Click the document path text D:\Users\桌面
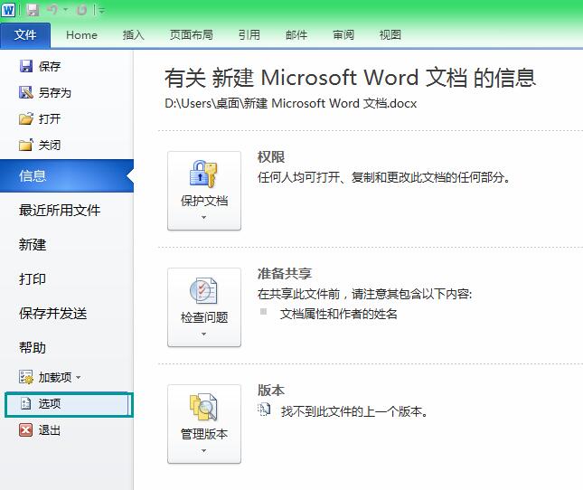The image size is (583, 490). [290, 103]
